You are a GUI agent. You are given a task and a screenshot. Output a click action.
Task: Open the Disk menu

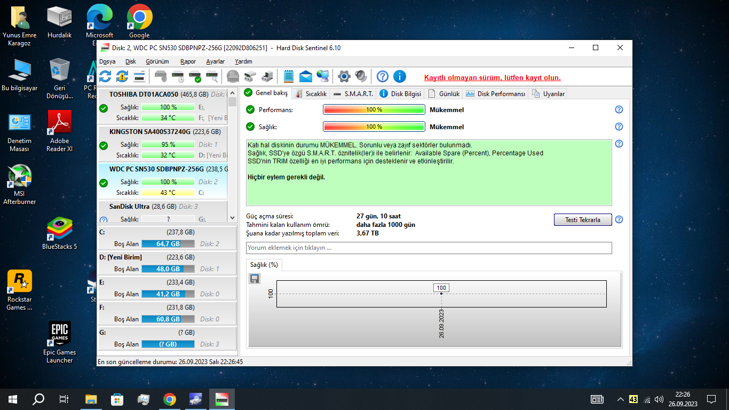coord(131,61)
